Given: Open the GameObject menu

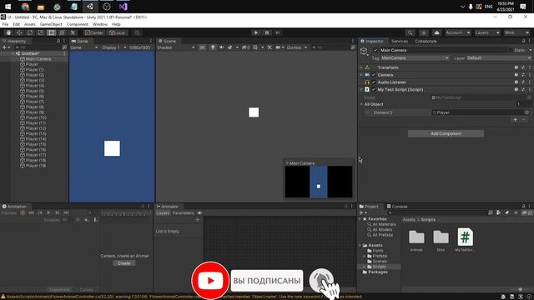Looking at the screenshot, I should (51, 24).
